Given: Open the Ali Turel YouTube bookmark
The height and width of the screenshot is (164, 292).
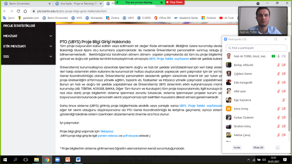Looking at the screenshot, I should 226,18.
